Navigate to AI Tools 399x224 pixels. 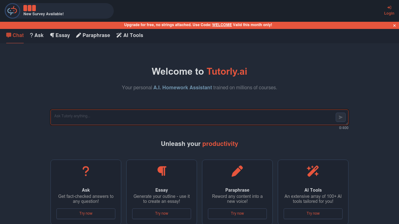[x=130, y=35]
